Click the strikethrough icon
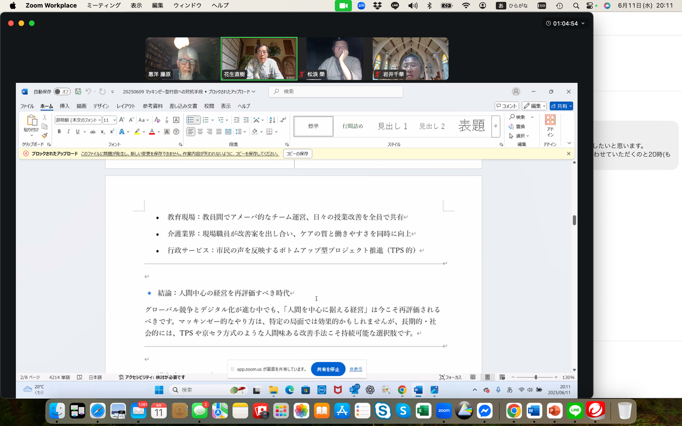Image resolution: width=682 pixels, height=426 pixels. [x=93, y=132]
